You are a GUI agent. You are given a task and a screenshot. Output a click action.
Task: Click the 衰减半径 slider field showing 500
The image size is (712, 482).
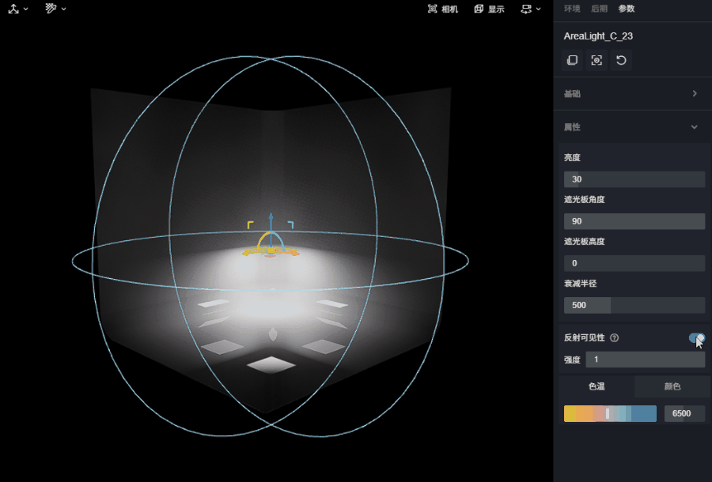(x=634, y=305)
